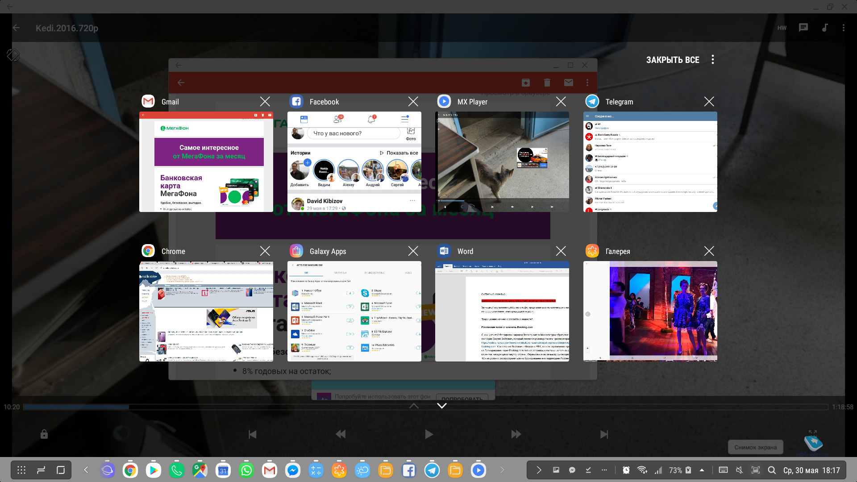Open the Галерея photo thumbnail

pos(650,311)
